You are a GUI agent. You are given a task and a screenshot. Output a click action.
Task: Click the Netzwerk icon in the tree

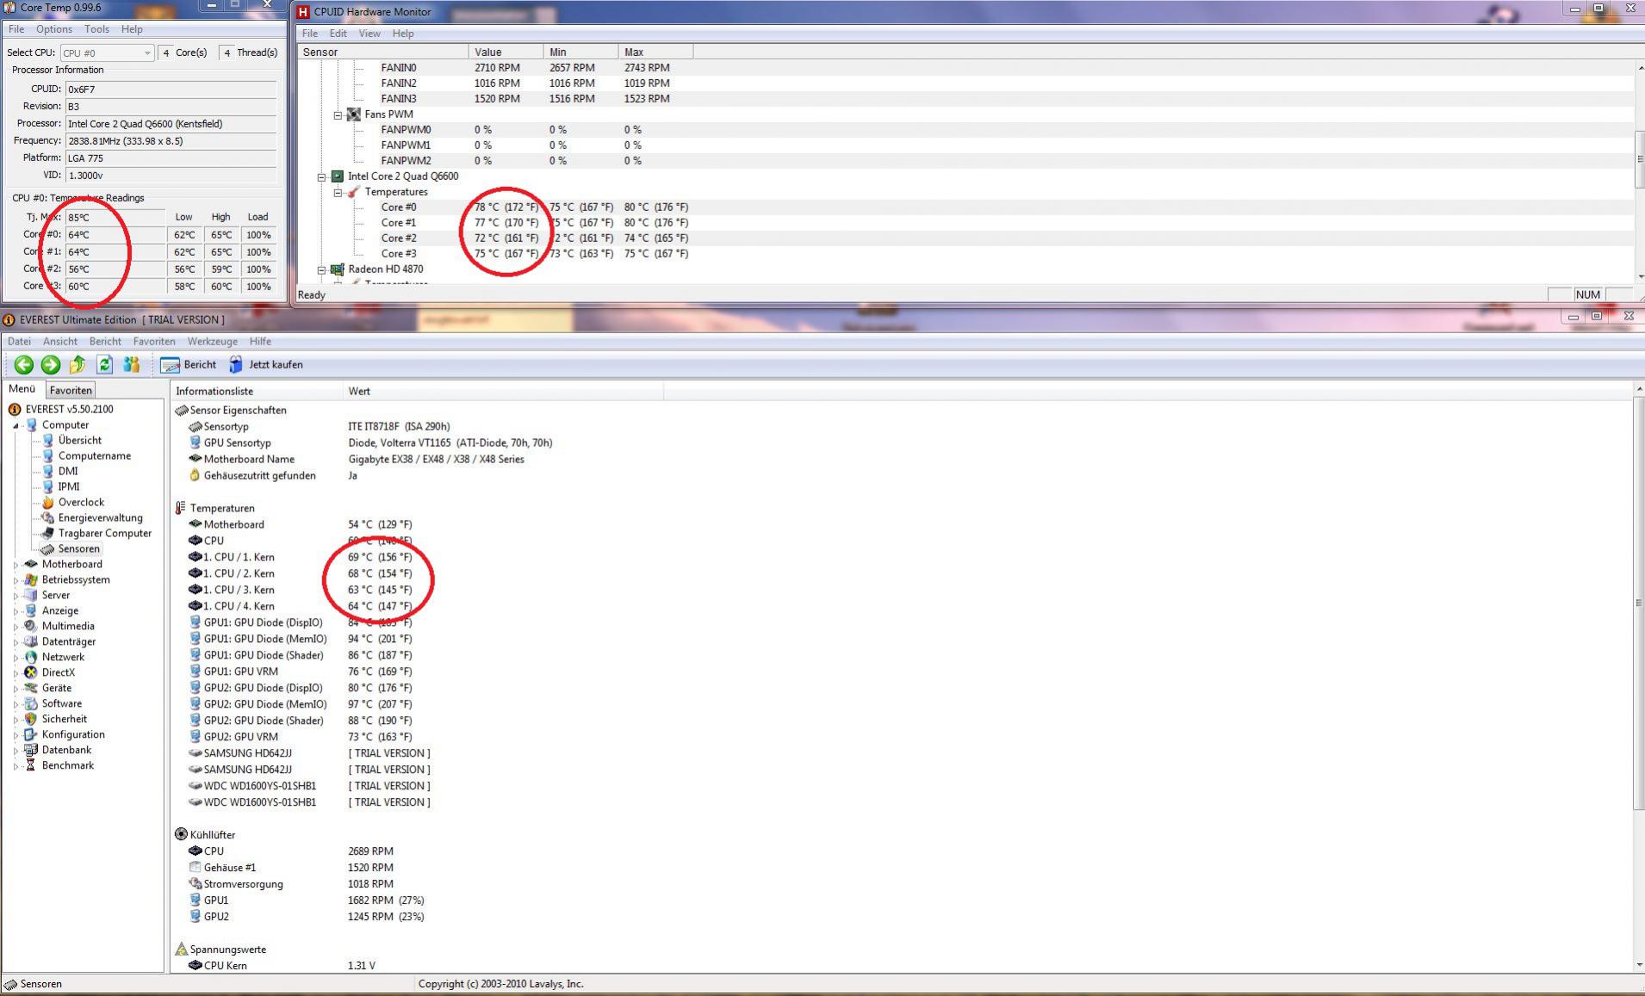[x=31, y=658]
